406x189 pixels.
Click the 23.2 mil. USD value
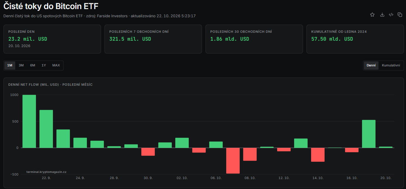pyautogui.click(x=28, y=39)
